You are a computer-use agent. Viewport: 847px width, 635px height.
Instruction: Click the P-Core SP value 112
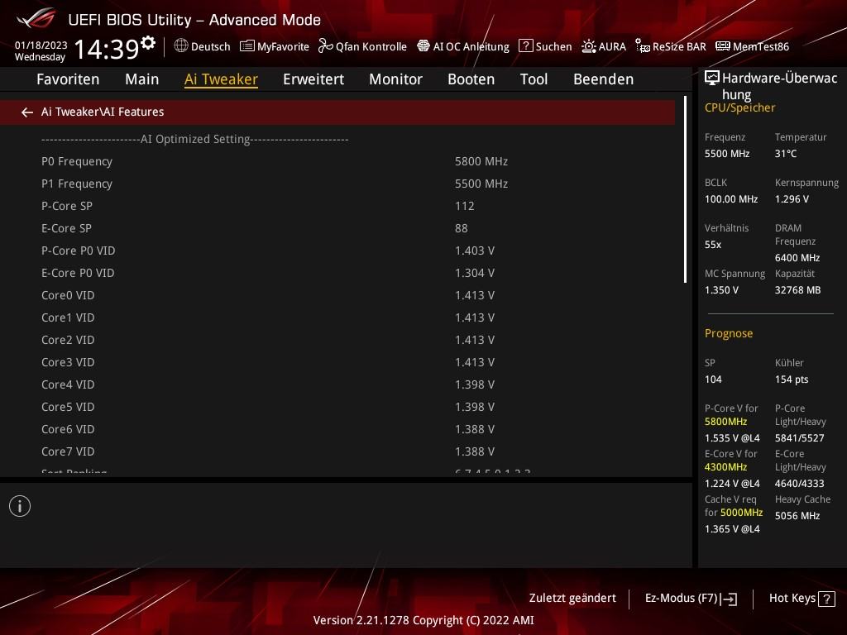point(465,206)
